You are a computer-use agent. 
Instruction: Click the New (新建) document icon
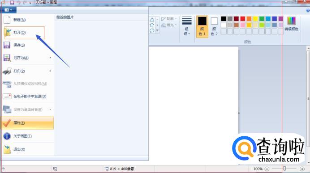point(7,20)
